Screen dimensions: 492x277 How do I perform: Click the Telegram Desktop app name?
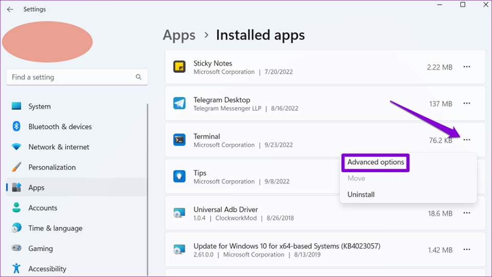[x=222, y=100]
